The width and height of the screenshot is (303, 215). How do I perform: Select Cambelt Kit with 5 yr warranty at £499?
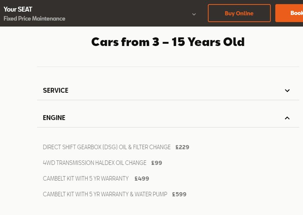pyautogui.click(x=86, y=179)
